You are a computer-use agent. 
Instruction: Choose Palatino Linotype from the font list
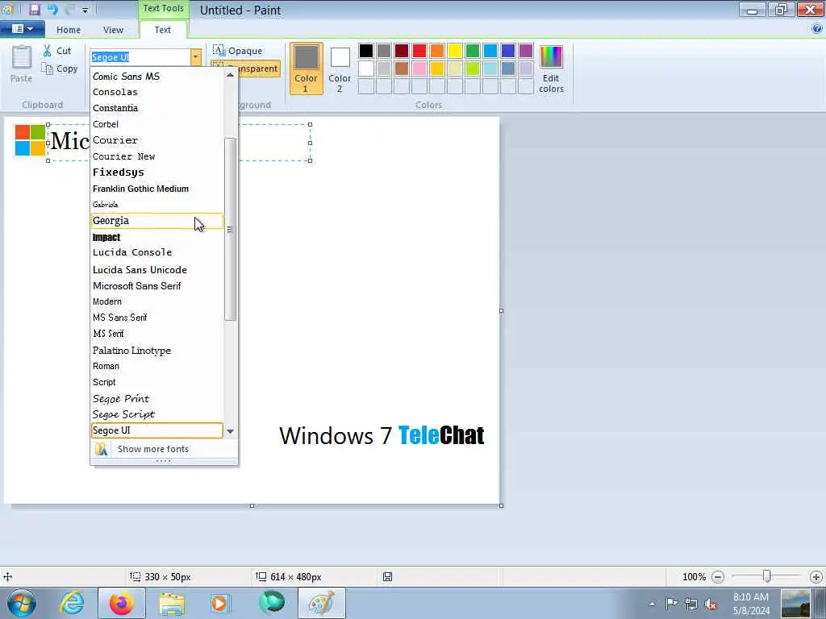[x=157, y=351]
